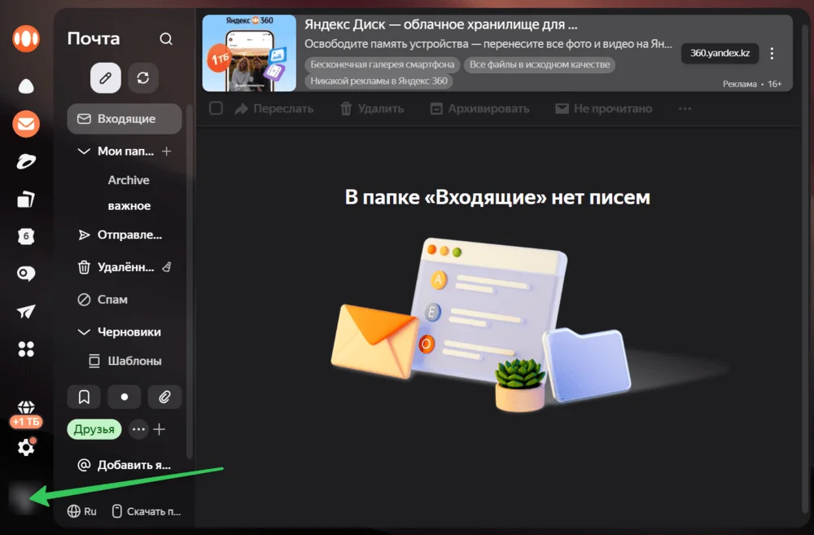Filter unread letters using the dot icon
The image size is (814, 535).
point(124,397)
